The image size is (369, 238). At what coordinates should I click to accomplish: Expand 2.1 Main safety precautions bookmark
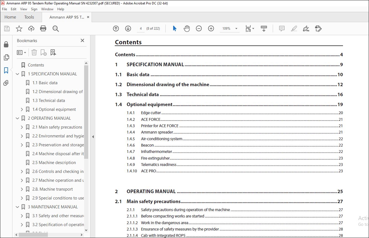click(x=22, y=127)
